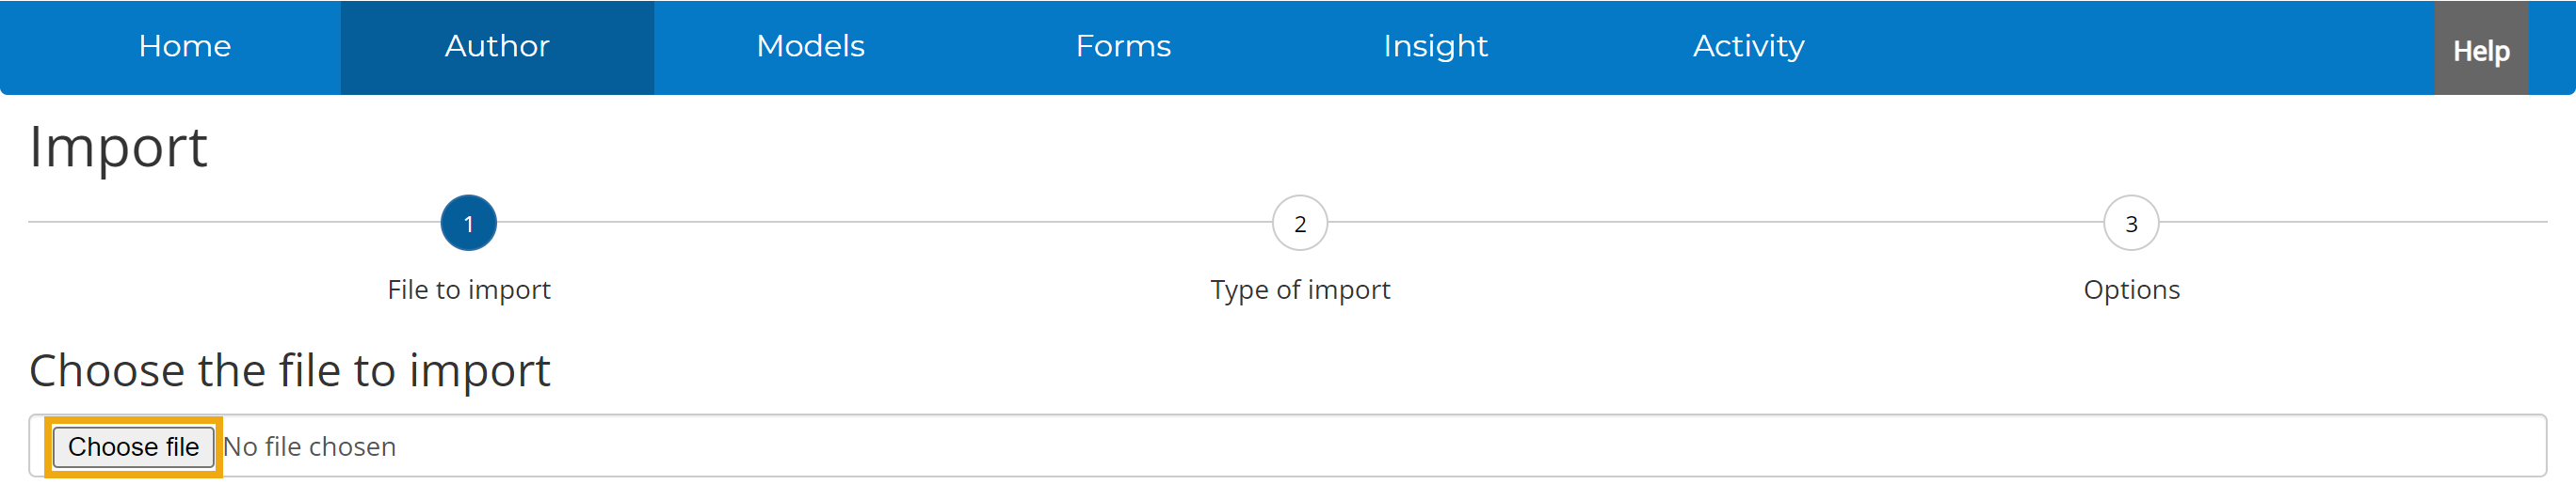Click the 'Type of import' step label
This screenshot has width=2576, height=500.
[x=1299, y=289]
